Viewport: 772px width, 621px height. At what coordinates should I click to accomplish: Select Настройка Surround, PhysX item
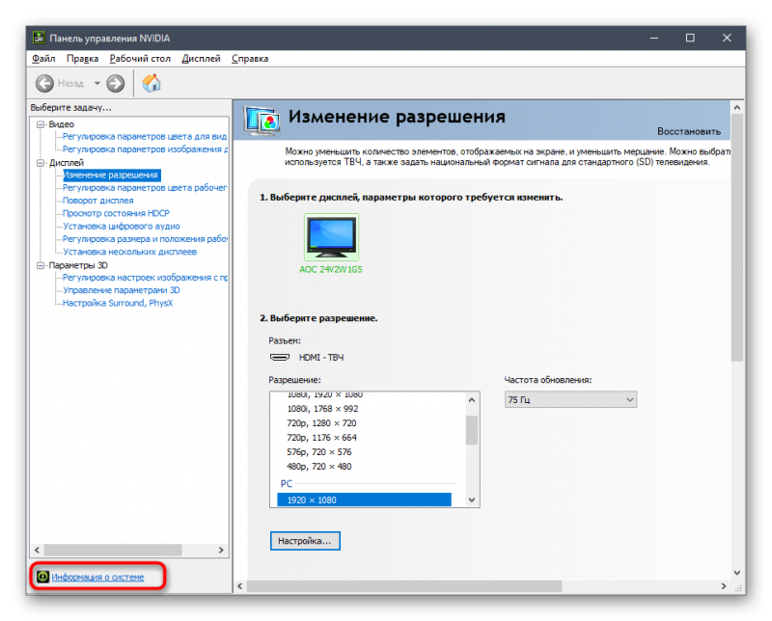(x=118, y=303)
